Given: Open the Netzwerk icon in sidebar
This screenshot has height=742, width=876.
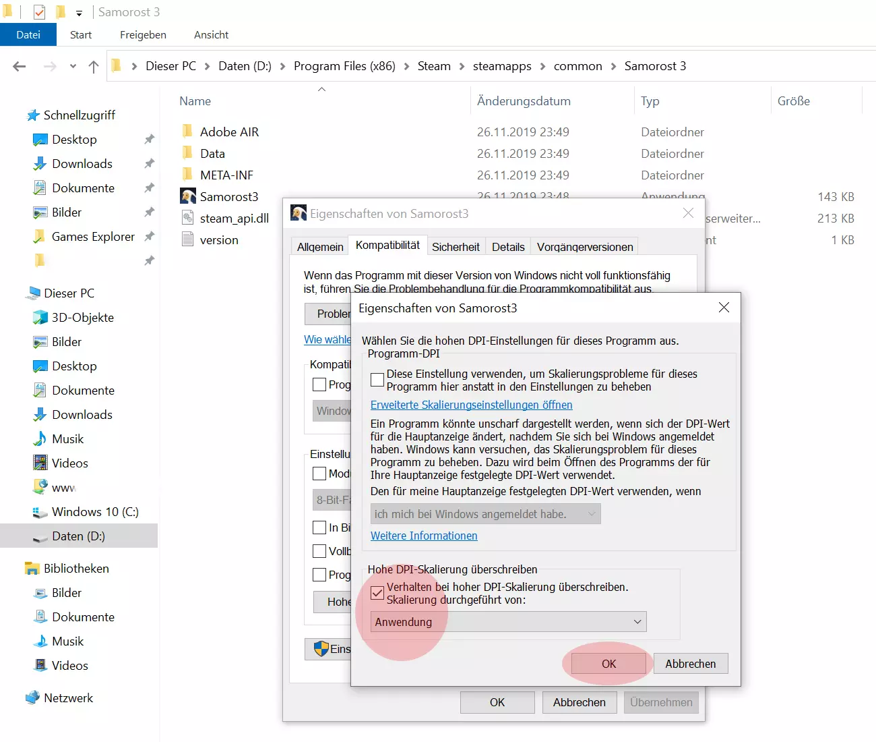Looking at the screenshot, I should (32, 698).
